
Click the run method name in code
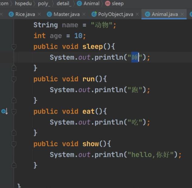pyautogui.click(x=89, y=79)
